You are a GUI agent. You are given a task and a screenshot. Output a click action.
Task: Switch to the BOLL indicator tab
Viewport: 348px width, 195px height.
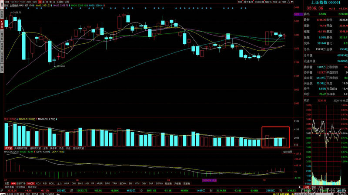coord(52,183)
